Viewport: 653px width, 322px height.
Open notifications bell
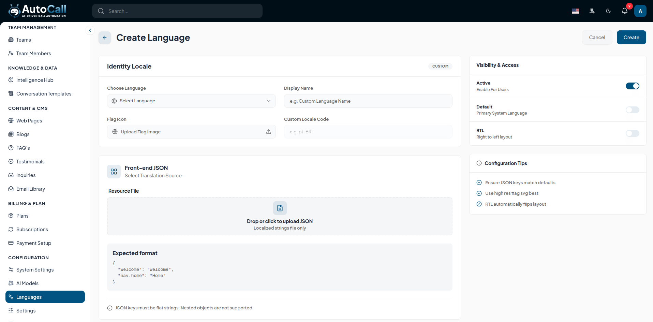pos(625,11)
